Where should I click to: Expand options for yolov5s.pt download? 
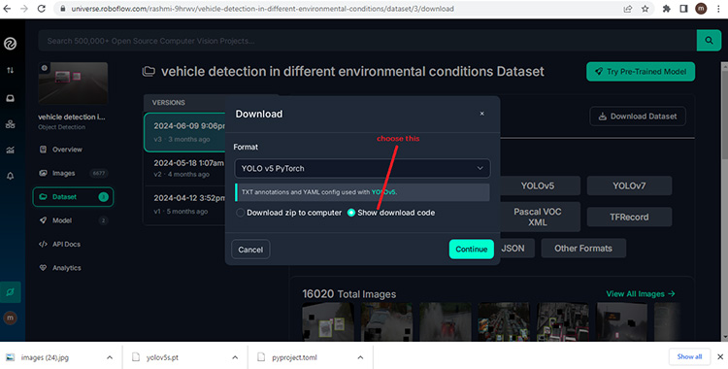tap(235, 357)
